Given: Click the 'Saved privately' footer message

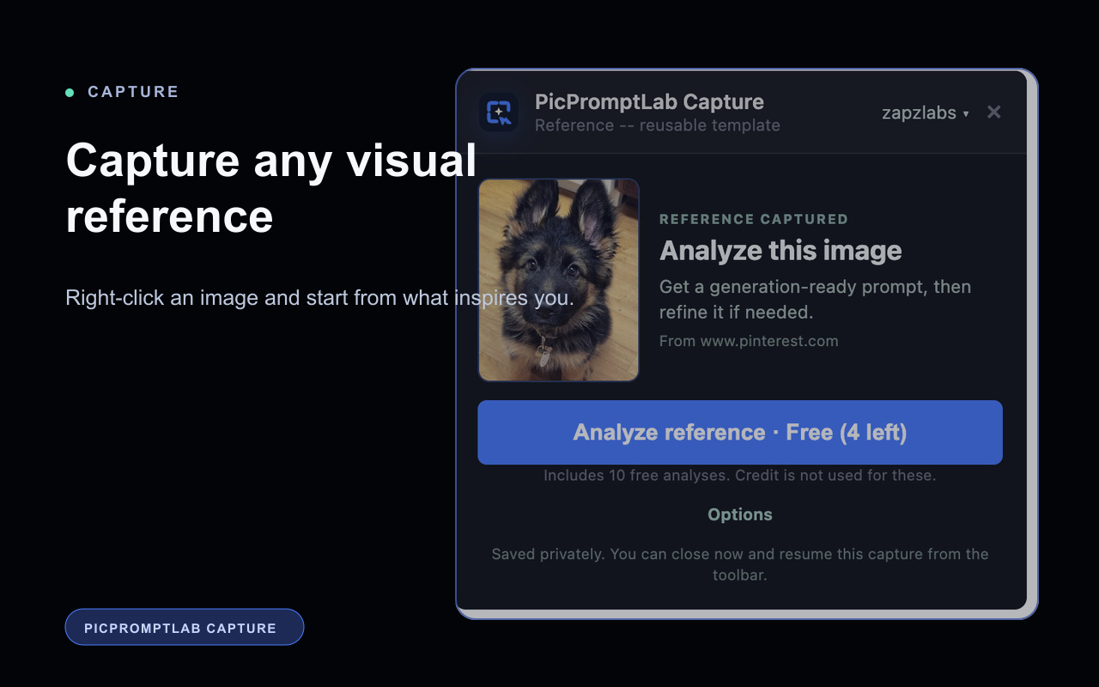Looking at the screenshot, I should tap(740, 564).
